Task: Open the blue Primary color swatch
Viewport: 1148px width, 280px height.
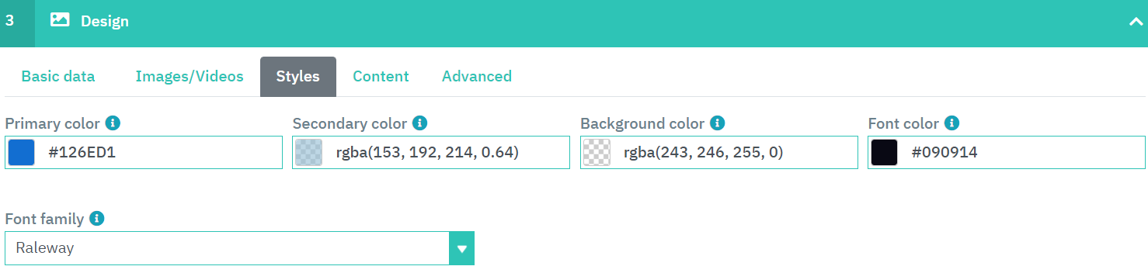Action: [22, 153]
